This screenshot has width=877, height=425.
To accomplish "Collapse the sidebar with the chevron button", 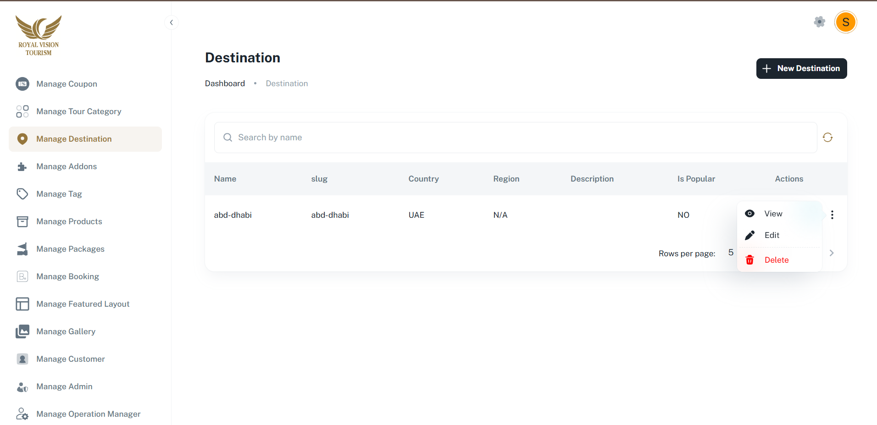I will click(171, 22).
